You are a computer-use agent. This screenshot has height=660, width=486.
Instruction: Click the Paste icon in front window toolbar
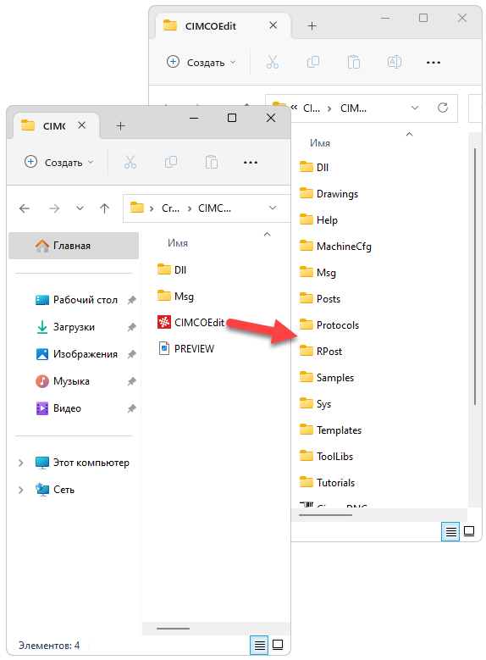click(211, 162)
